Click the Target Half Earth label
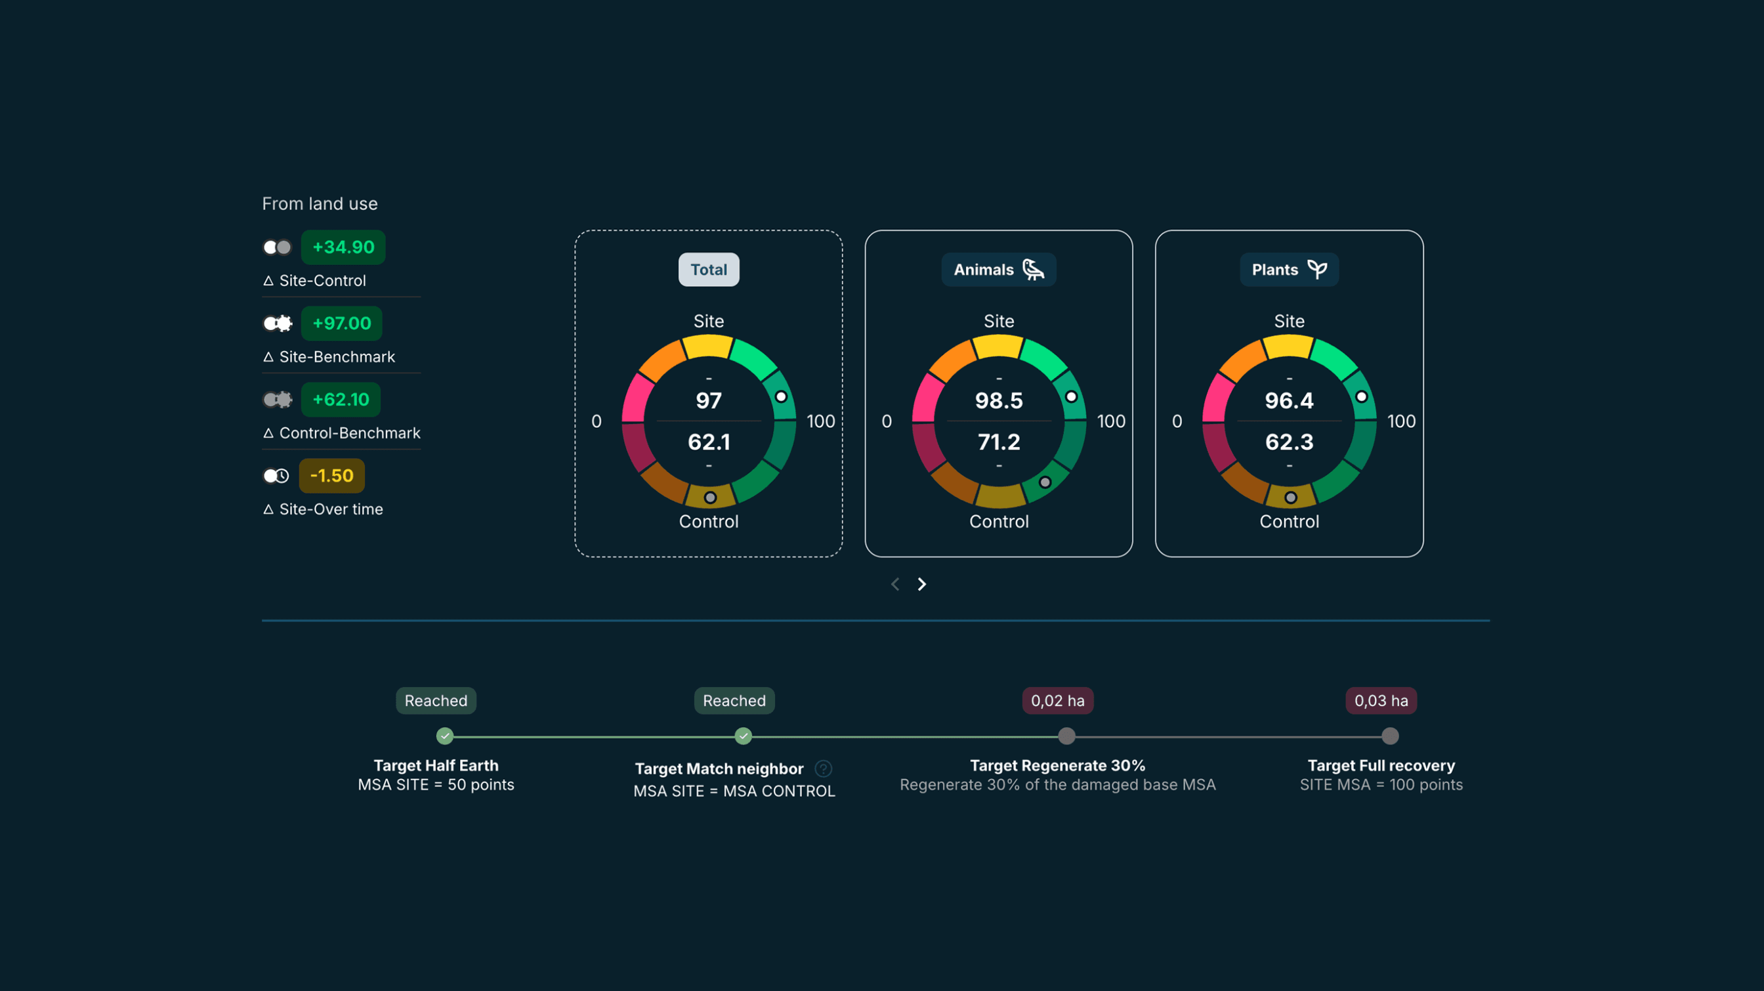Image resolution: width=1764 pixels, height=991 pixels. 436,766
